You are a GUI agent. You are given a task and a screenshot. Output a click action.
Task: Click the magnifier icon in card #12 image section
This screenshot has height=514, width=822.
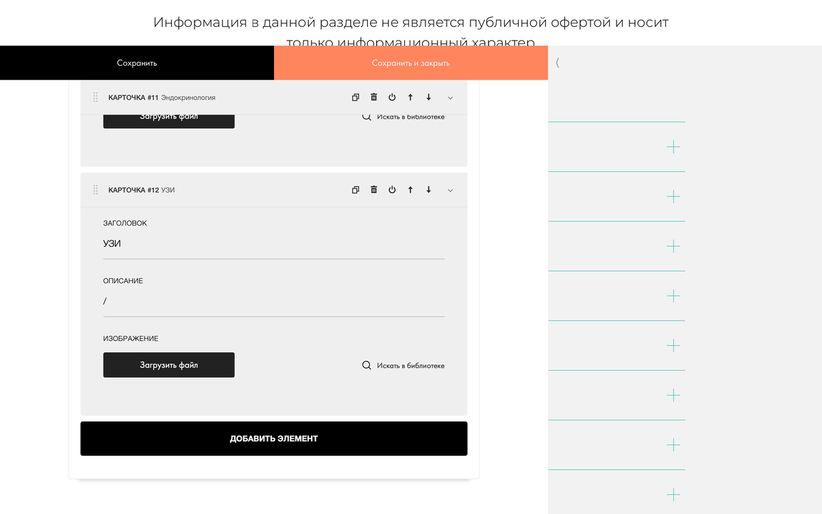coord(366,365)
